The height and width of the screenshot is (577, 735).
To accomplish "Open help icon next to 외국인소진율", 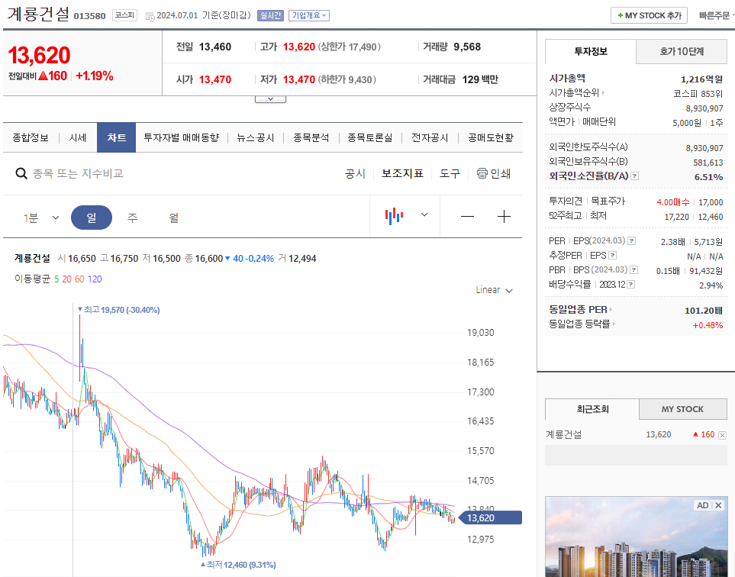I will [635, 176].
